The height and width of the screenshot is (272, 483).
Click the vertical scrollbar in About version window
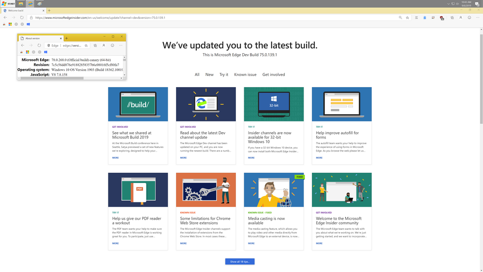[124, 60]
